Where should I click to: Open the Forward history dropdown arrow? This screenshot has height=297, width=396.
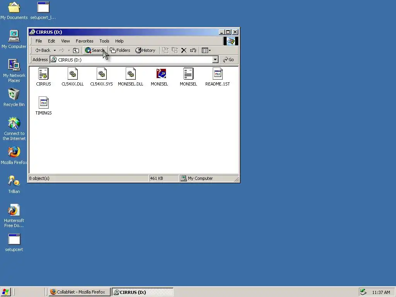(x=69, y=50)
